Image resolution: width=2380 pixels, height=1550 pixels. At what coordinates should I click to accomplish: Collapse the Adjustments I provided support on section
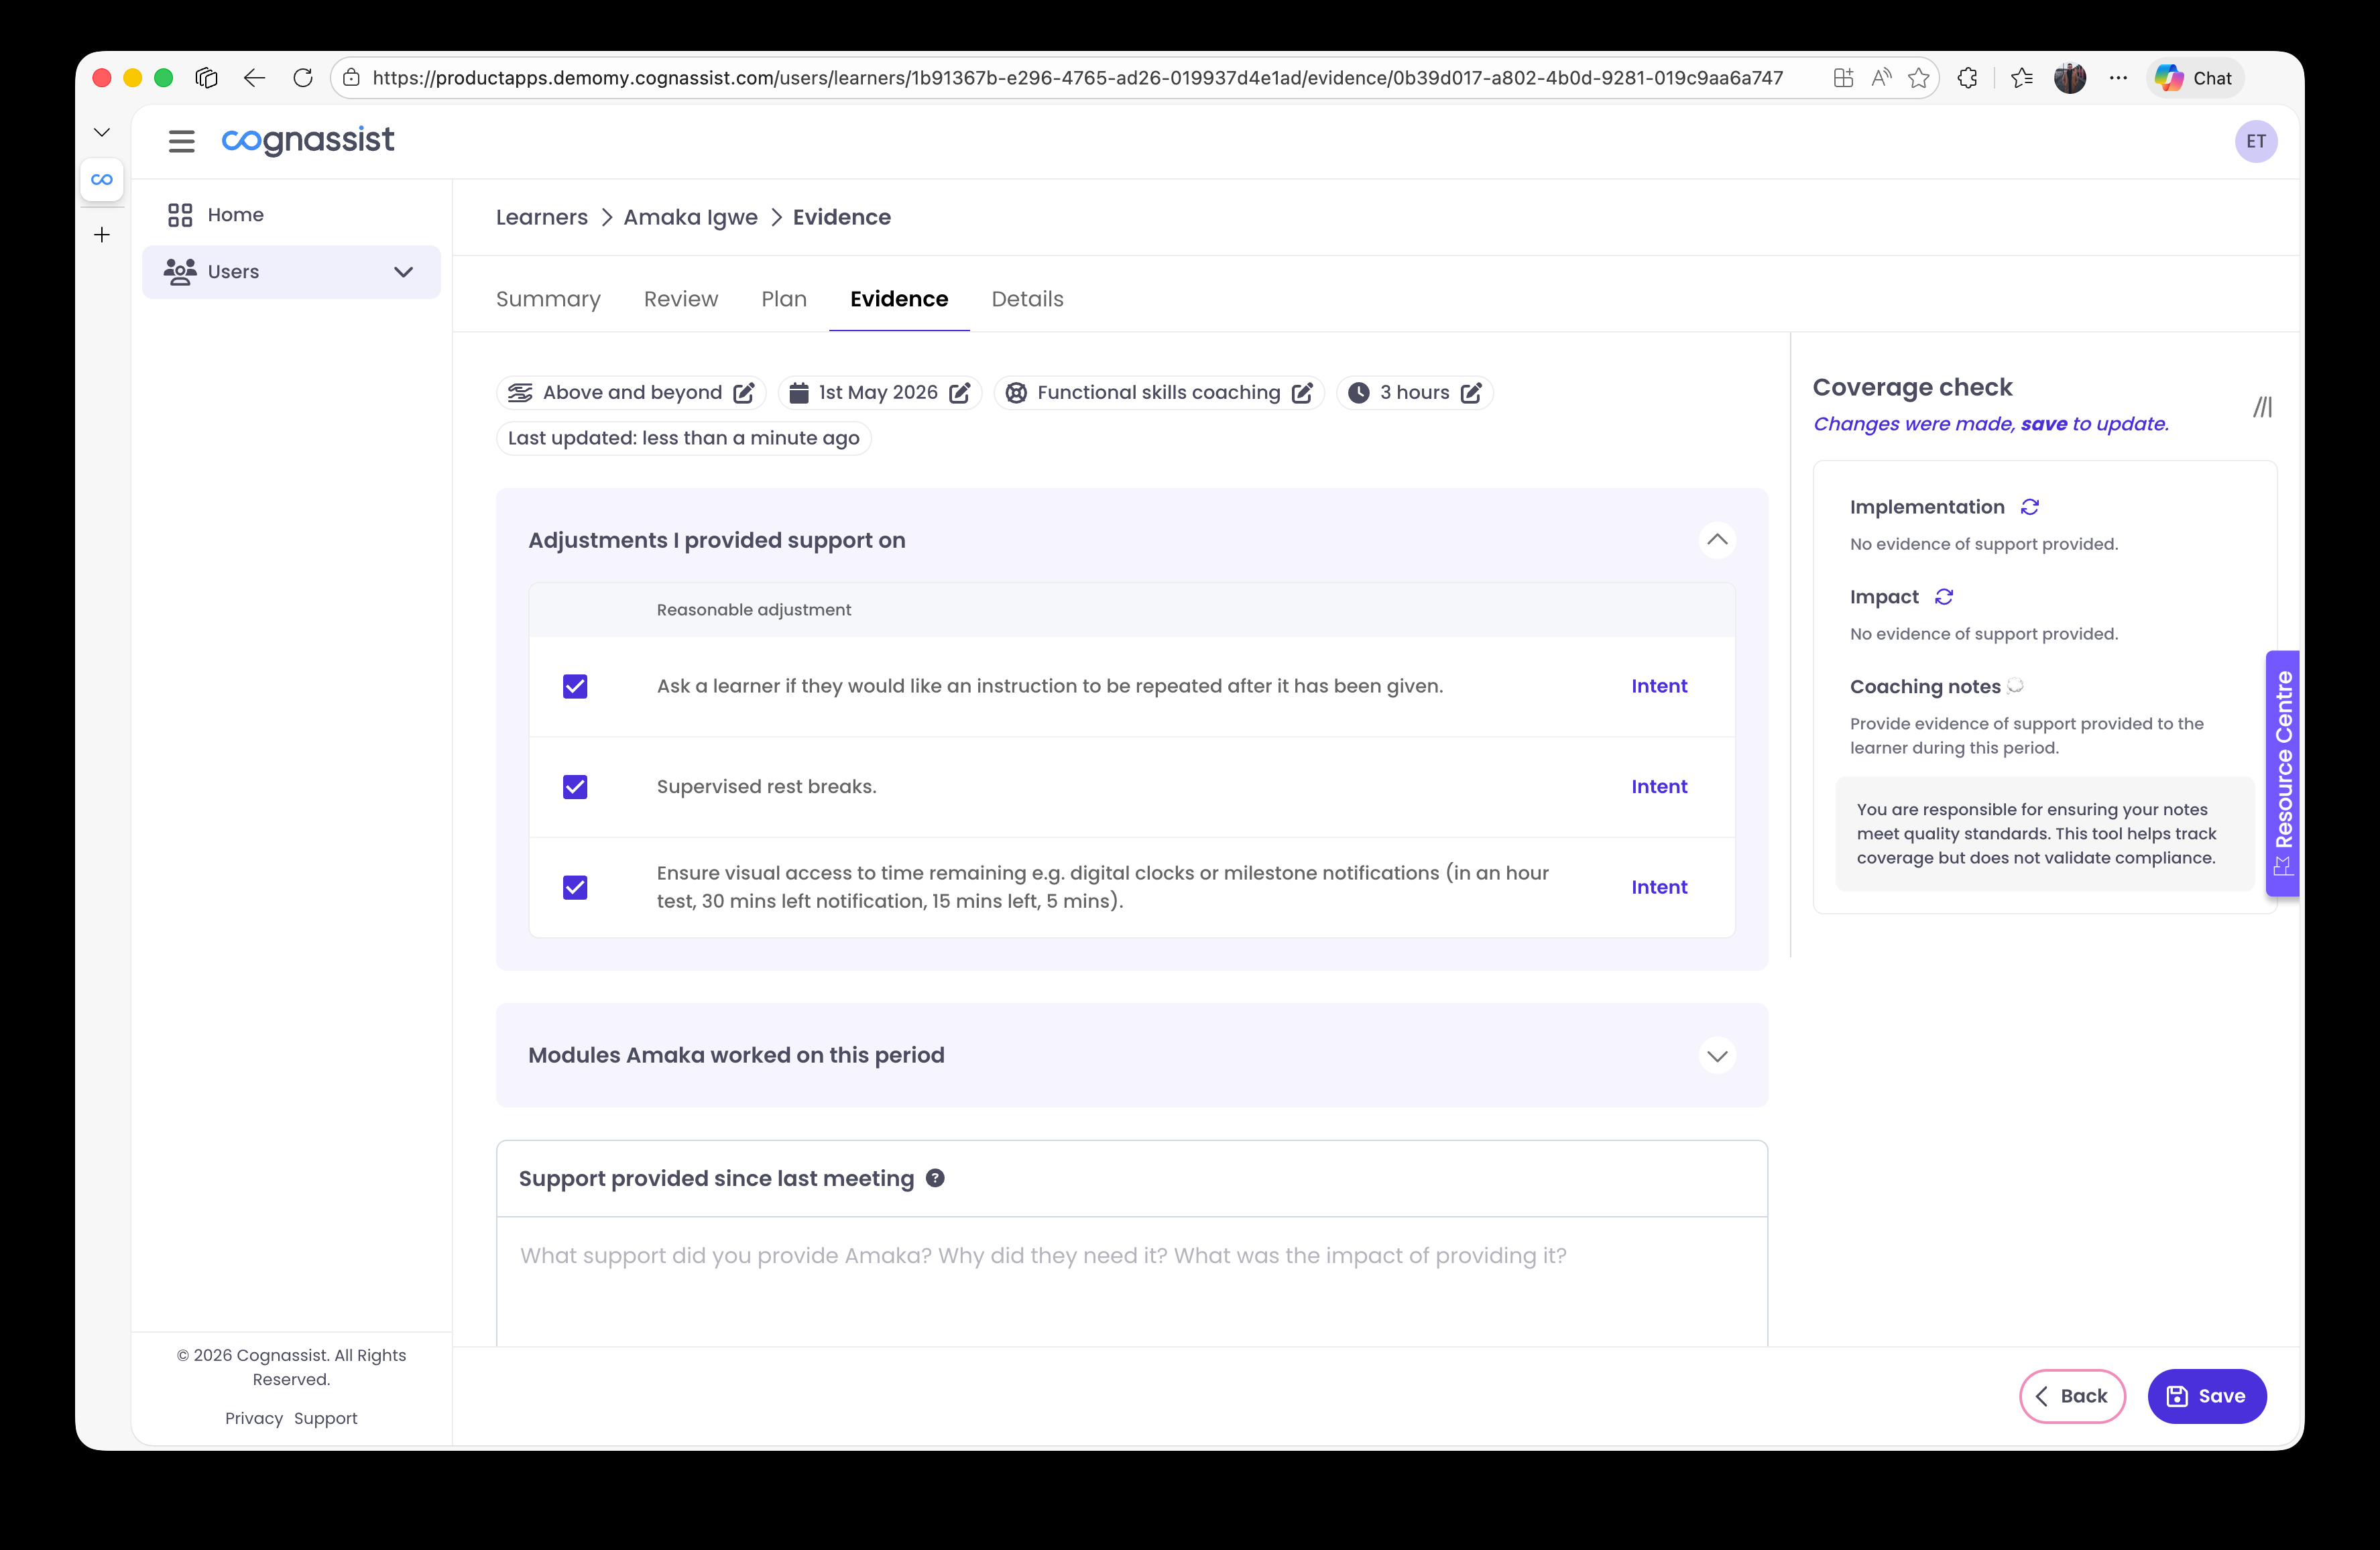click(1717, 540)
